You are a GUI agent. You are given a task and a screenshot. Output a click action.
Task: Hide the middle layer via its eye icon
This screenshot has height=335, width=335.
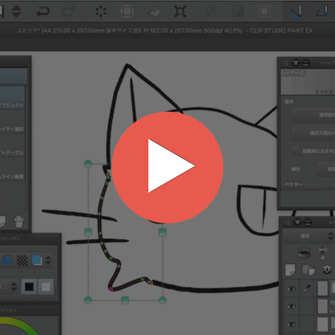coord(291,306)
